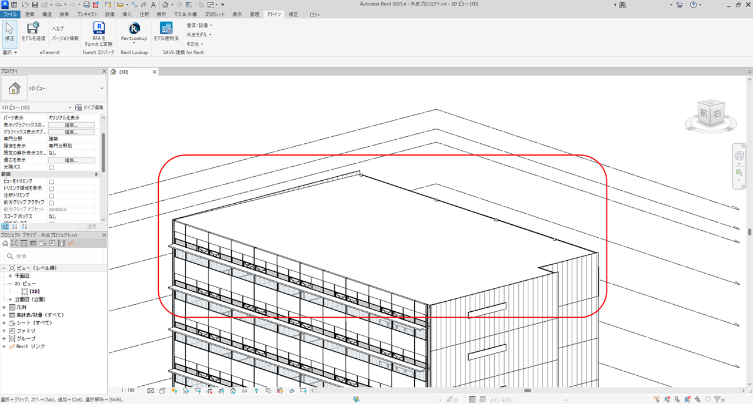Viewport: 753px width, 404px height.
Task: Switch to the 管理 ribbon tab
Action: point(254,14)
